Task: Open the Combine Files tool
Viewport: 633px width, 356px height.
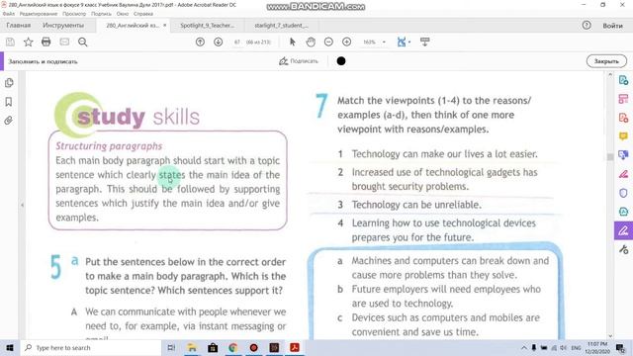Action: (x=623, y=155)
